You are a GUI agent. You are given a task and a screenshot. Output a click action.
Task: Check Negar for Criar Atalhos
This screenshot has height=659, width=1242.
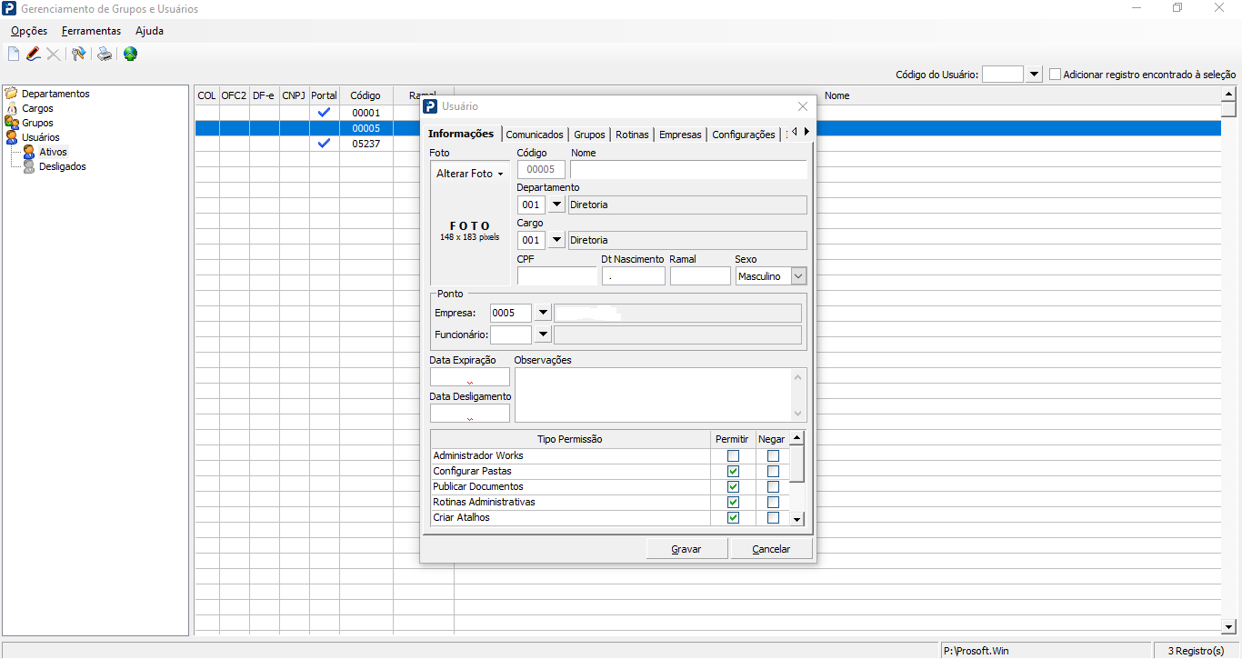tap(773, 518)
